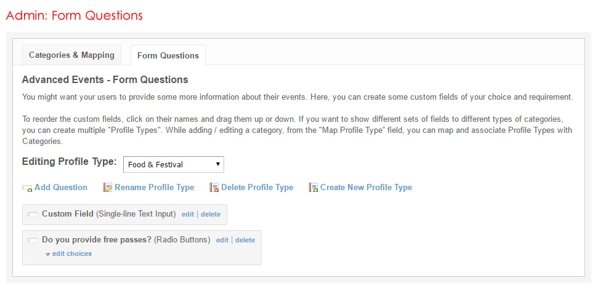Click drag handle icon beside free passes question
The width and height of the screenshot is (598, 291).
point(33,240)
